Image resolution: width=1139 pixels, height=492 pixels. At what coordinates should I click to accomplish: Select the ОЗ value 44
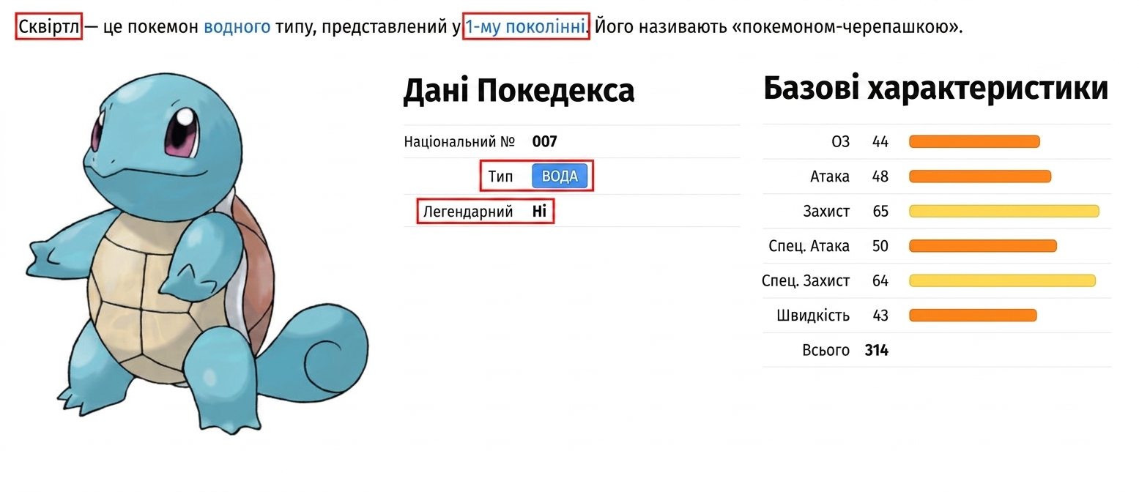click(x=880, y=142)
